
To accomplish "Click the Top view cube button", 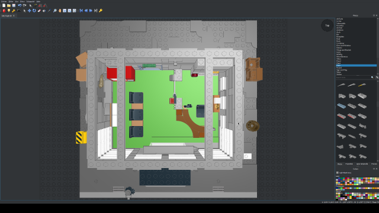I will [327, 25].
